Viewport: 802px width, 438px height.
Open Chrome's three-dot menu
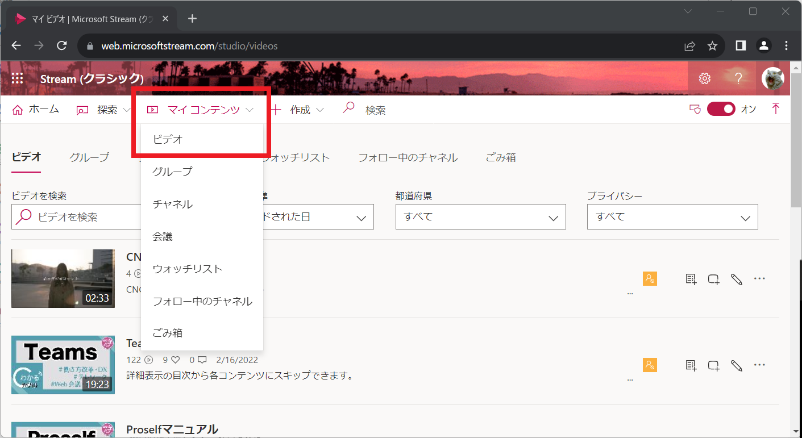[787, 45]
